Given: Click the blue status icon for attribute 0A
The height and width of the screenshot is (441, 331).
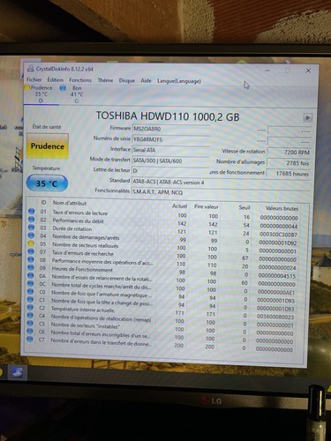Looking at the screenshot, I should 31,275.
